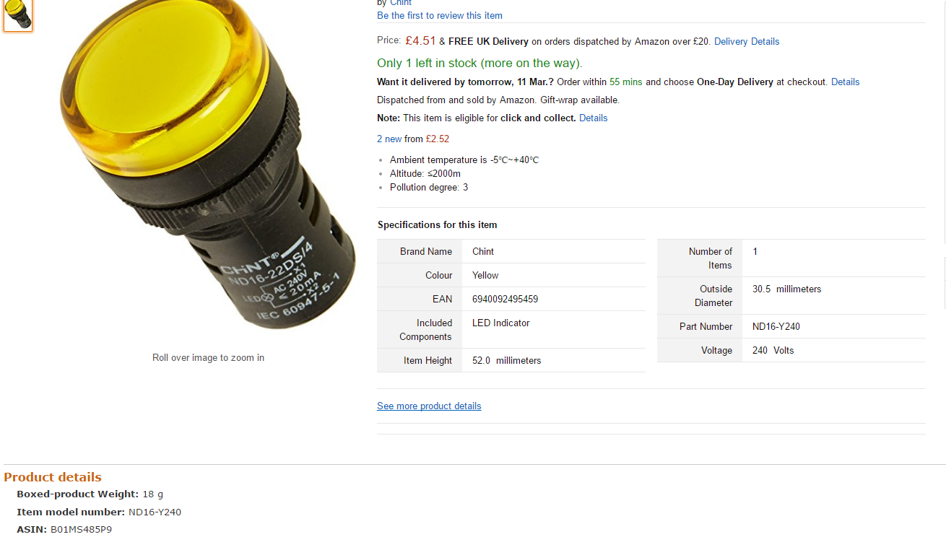Click the 'Product details' section heading
Viewport: 946px width, 537px height.
tap(53, 477)
